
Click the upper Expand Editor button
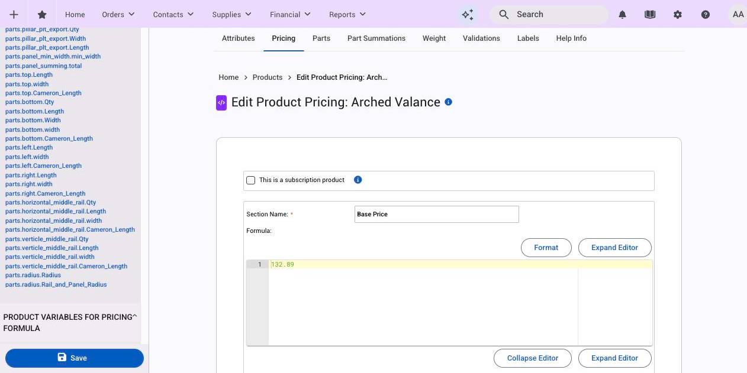614,248
